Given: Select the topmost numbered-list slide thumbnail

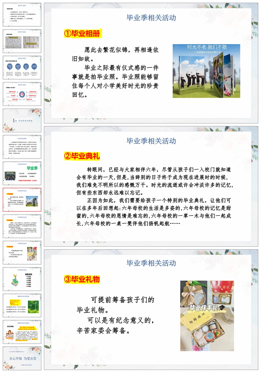Looking at the screenshot, I should click(22, 15).
